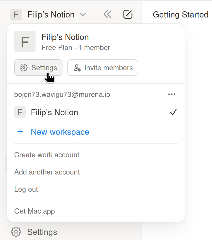Viewport: 212px width, 240px height.
Task: Create a new page with compose icon
Action: click(128, 14)
